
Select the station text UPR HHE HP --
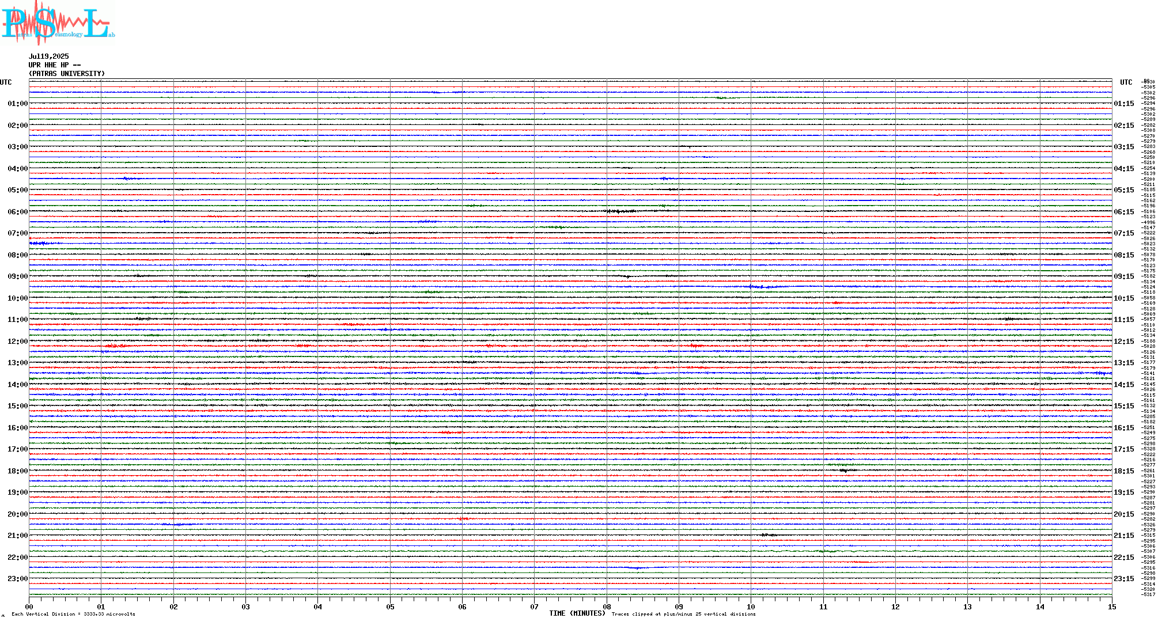(x=55, y=65)
